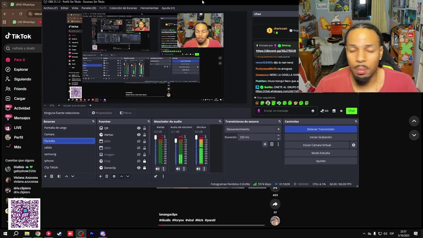This screenshot has height=238, width=423.
Task: Click the Enviar un mensaje field
Action: coord(286,111)
